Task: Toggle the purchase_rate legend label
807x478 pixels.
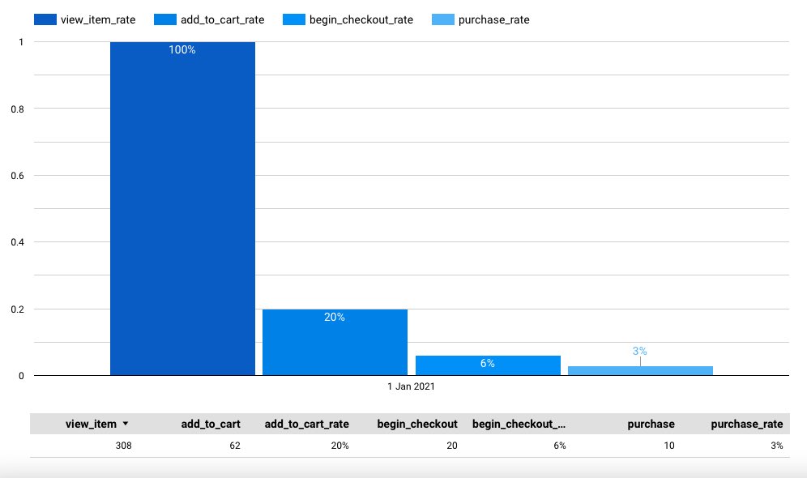Action: [x=494, y=19]
